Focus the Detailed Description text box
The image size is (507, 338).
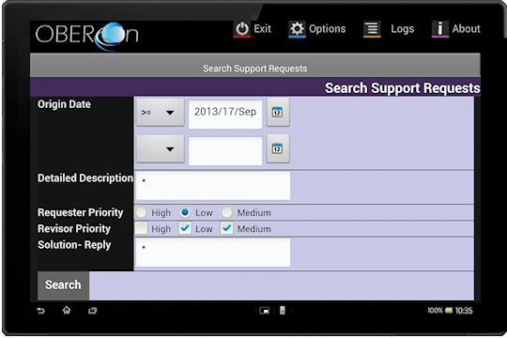point(213,186)
